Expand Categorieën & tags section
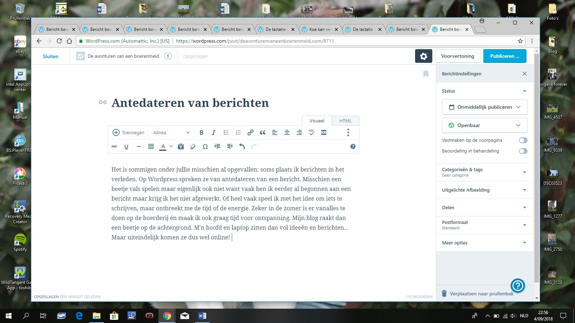This screenshot has width=575, height=323. 484,172
